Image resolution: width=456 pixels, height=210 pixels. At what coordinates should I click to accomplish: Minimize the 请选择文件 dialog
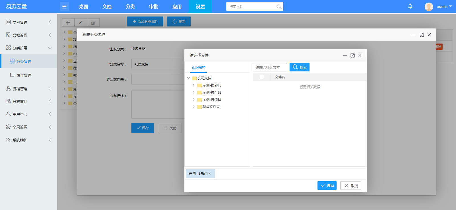tap(345, 56)
